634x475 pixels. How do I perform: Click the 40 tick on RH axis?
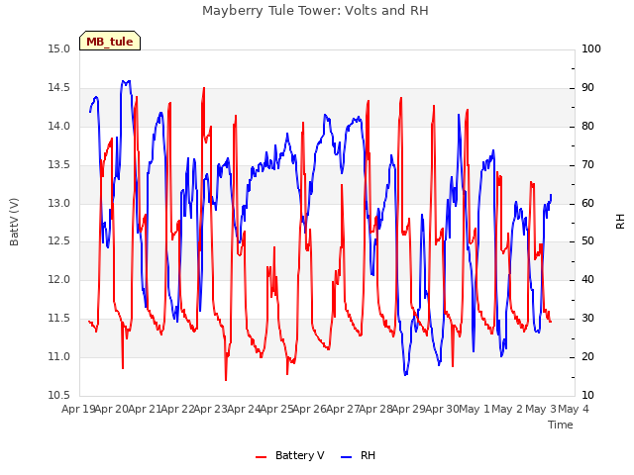(587, 280)
